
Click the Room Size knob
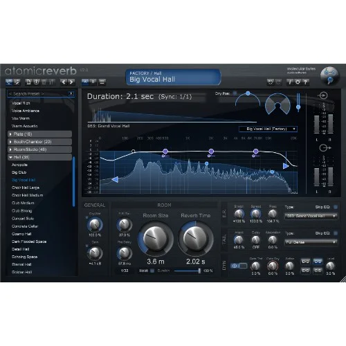[156, 238]
